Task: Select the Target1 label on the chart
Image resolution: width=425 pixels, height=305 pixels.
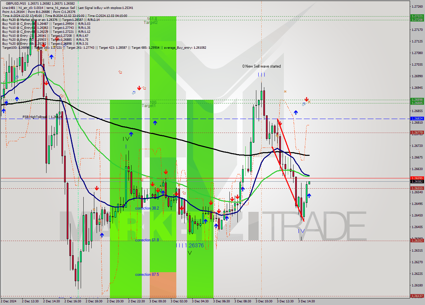Action: 149,106
